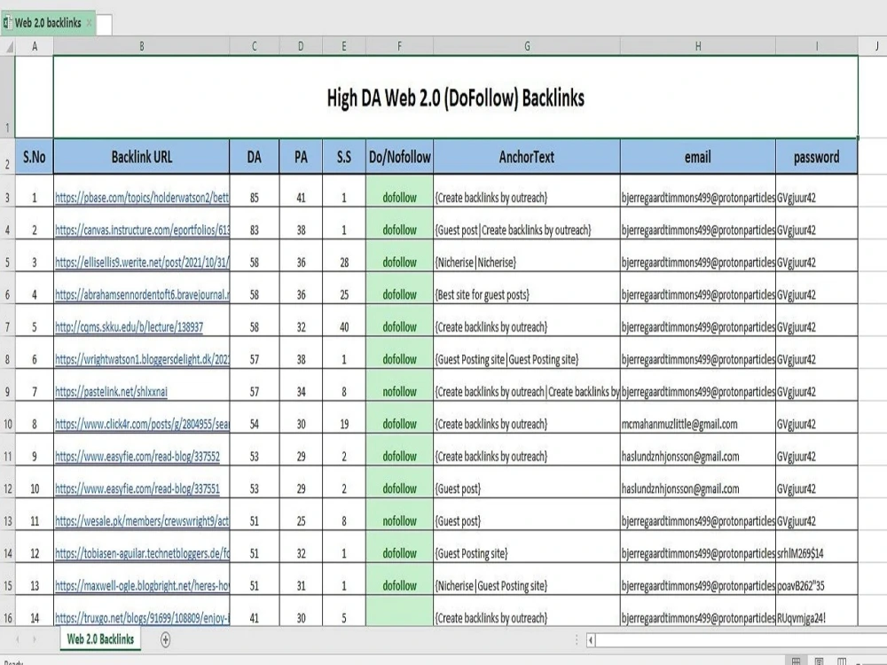Close the Web 2.0 backlinks workbook tab
The height and width of the screenshot is (665, 887).
coord(89,23)
